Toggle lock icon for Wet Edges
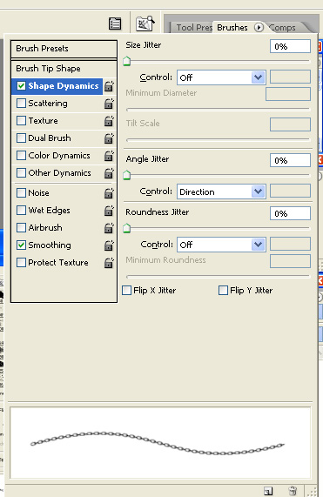 click(109, 211)
